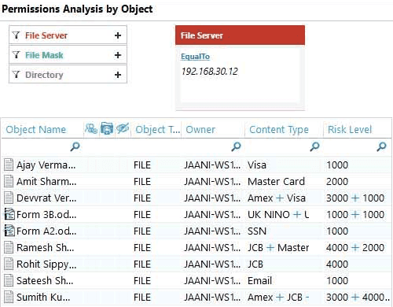Click the Sumith Ku... file icon
The height and width of the screenshot is (307, 393).
click(x=9, y=297)
